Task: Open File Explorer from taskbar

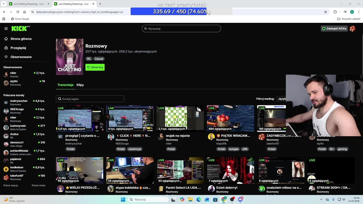Action: pyautogui.click(x=190, y=199)
